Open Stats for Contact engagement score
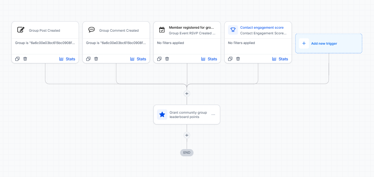374x177 pixels. 280,59
